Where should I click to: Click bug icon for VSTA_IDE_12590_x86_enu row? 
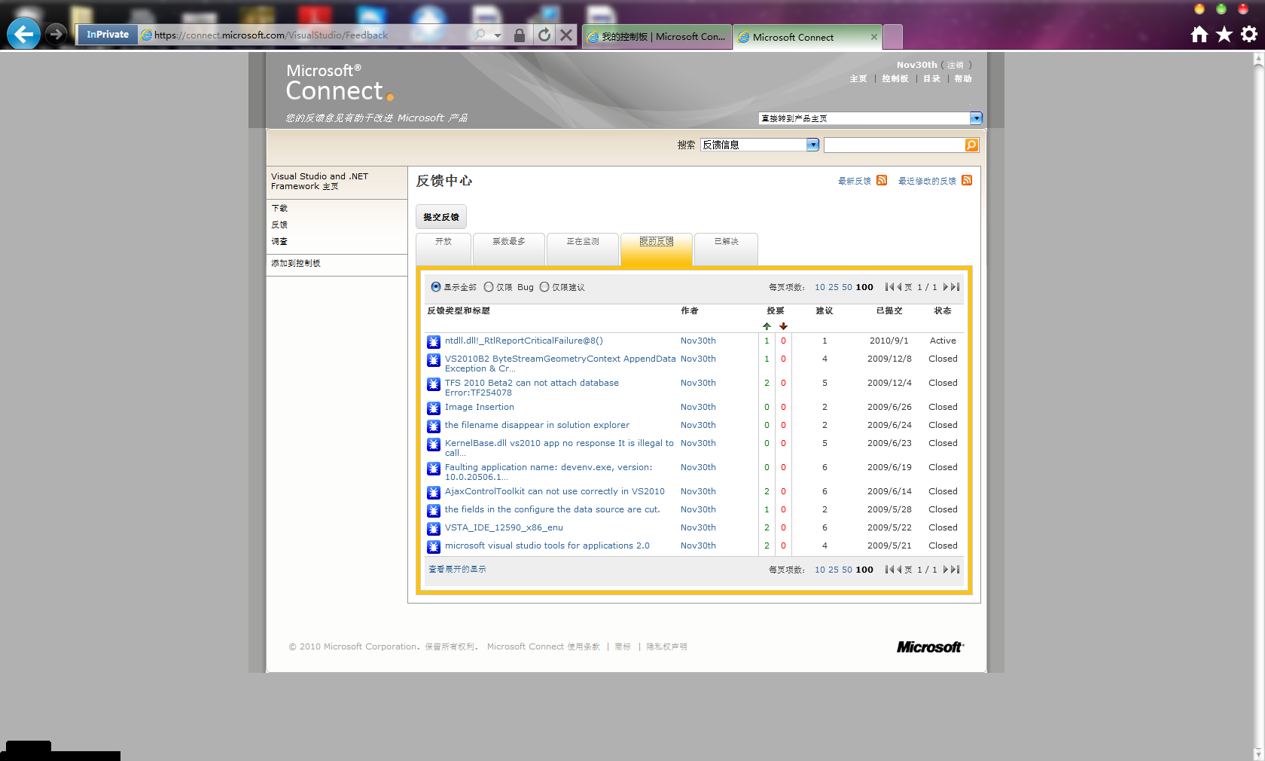tap(434, 529)
